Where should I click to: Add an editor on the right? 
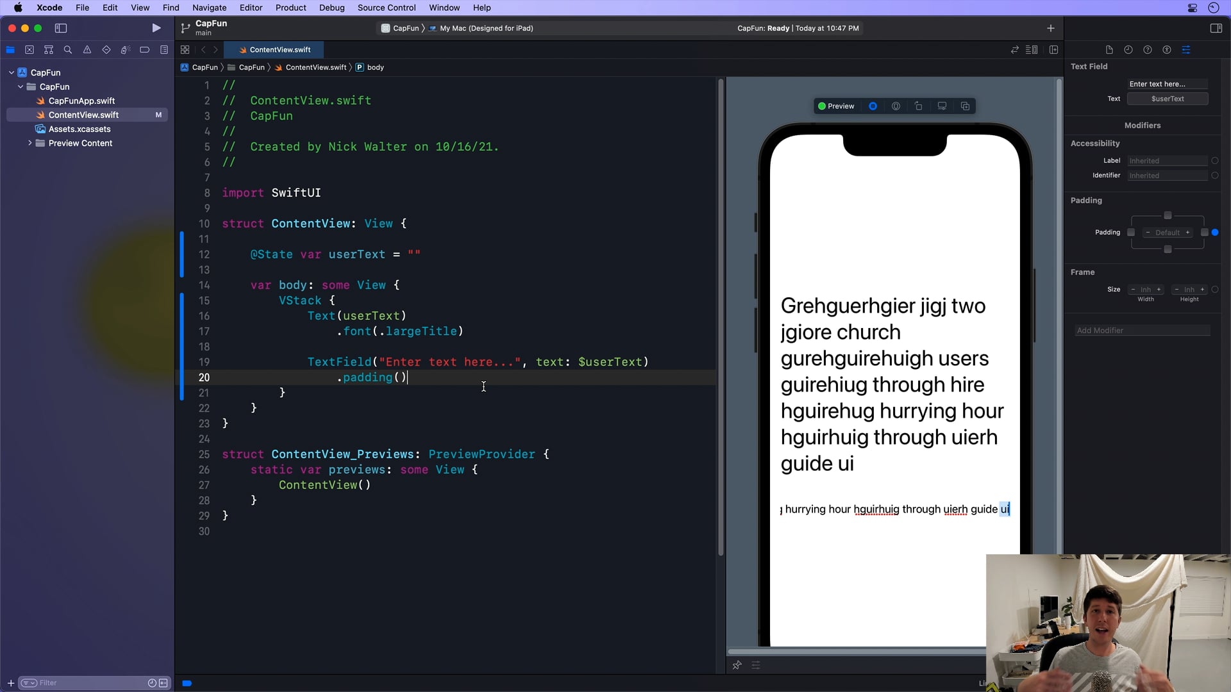(1053, 50)
